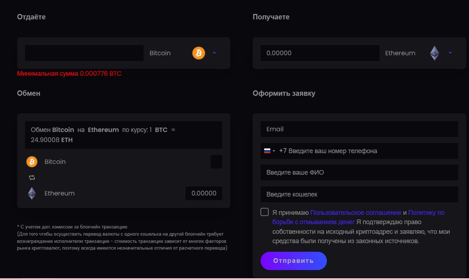Image resolution: width=469 pixels, height=279 pixels.
Task: Click the Обмен section heading
Action: [29, 93]
